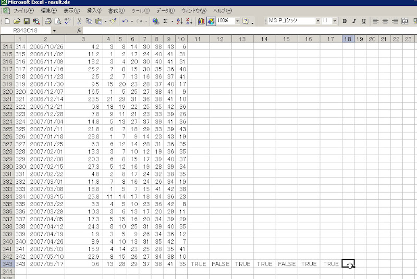Undo the last action with the undo arrow

pyautogui.click(x=125, y=21)
